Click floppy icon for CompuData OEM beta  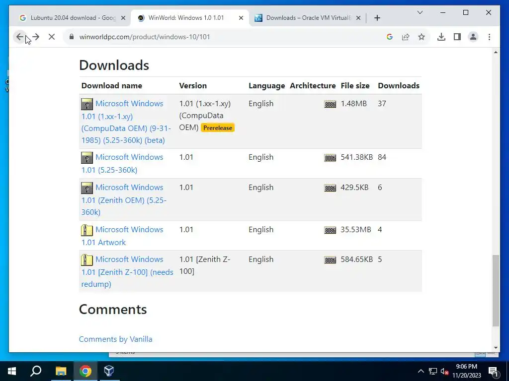tap(86, 104)
